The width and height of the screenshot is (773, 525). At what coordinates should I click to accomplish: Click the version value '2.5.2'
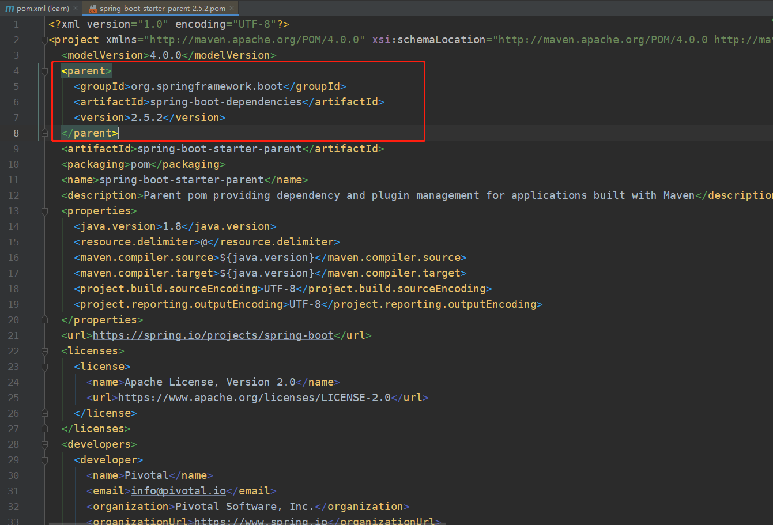147,118
